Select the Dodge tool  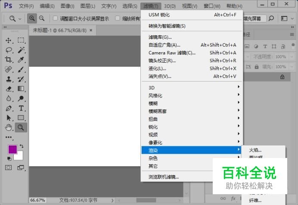(21, 98)
